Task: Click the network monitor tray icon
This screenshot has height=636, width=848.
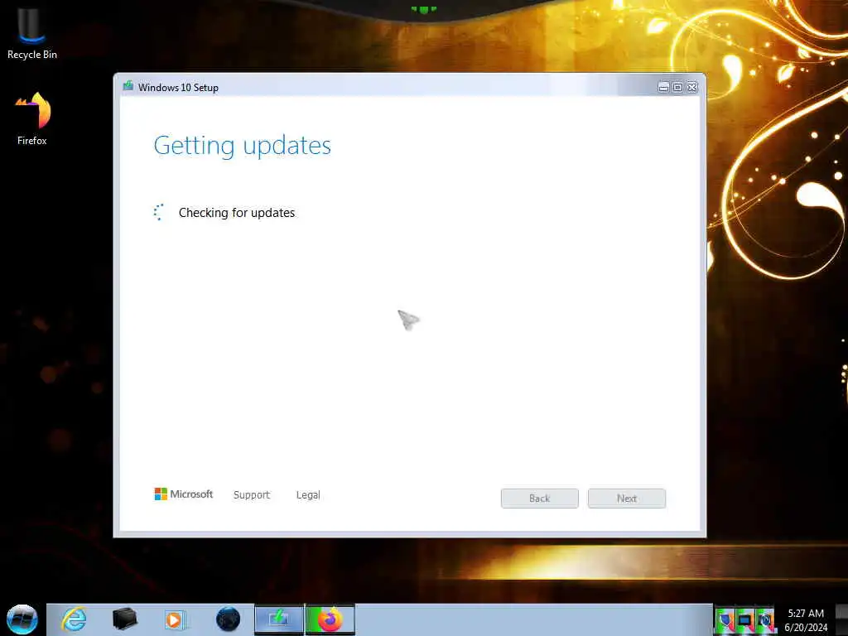Action: [x=745, y=620]
